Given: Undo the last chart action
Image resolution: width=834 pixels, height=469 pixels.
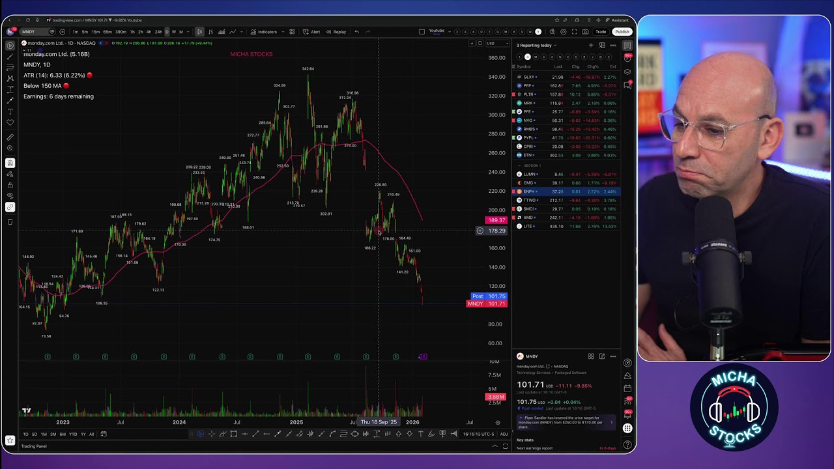Looking at the screenshot, I should click(356, 32).
